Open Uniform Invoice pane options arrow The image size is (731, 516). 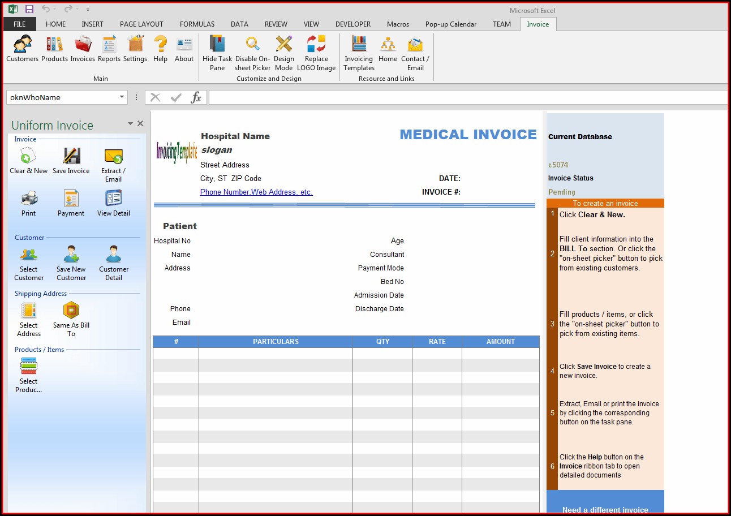click(x=130, y=123)
